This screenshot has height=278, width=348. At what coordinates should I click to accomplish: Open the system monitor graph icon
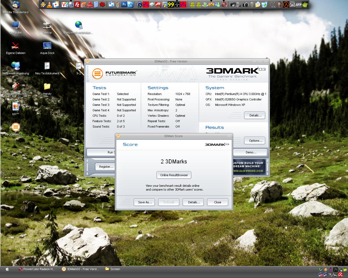[x=130, y=5]
